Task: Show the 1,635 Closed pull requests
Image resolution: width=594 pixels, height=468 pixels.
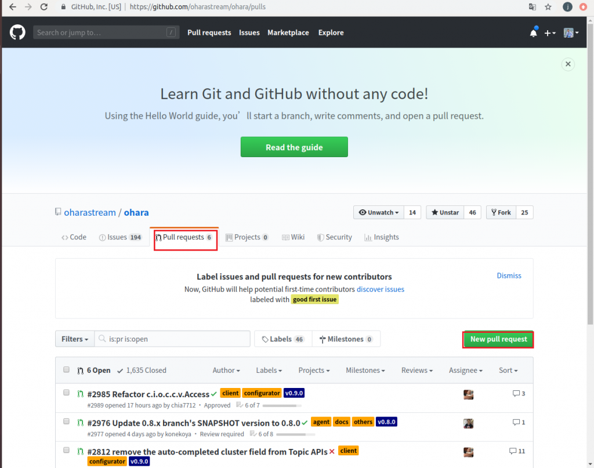Action: click(142, 371)
